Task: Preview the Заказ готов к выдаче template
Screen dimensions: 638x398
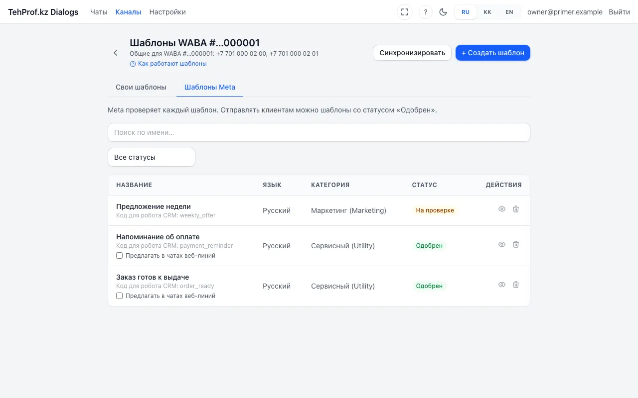Action: point(502,285)
